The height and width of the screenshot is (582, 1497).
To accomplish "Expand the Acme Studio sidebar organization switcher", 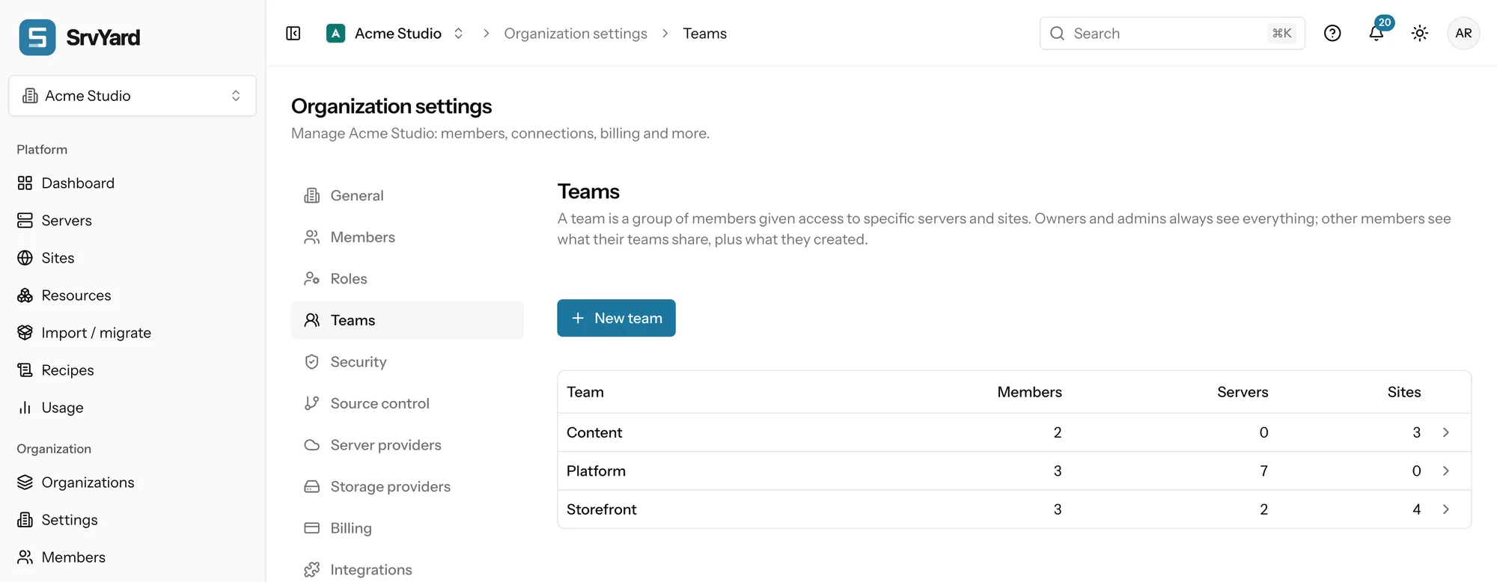I will point(132,96).
